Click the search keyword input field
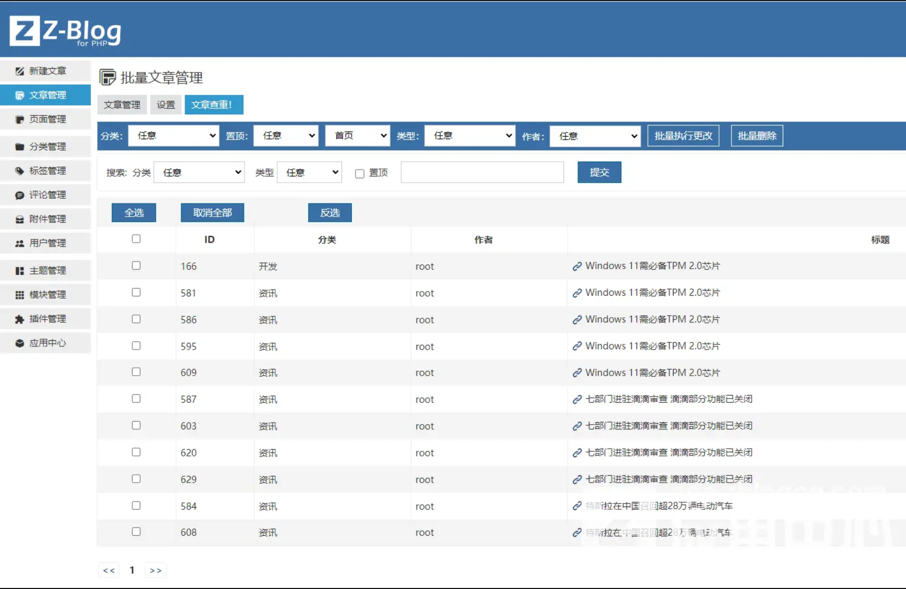 482,172
